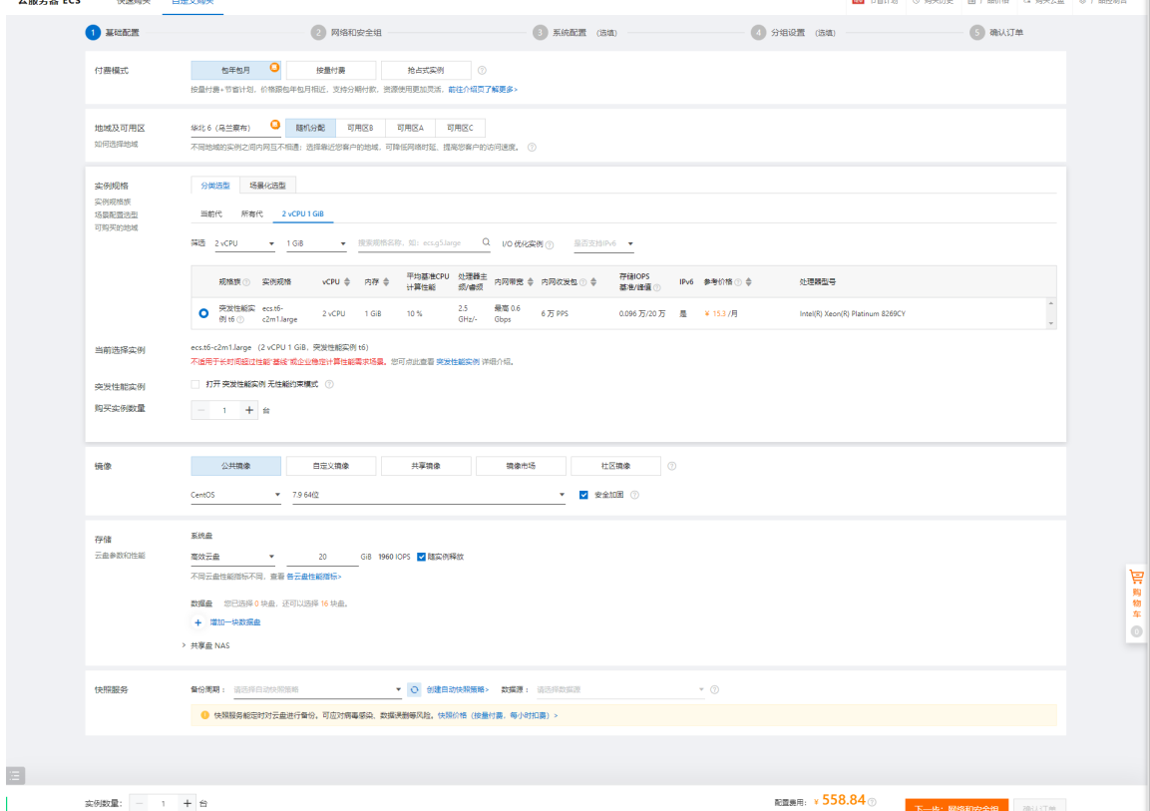
Task: Click the help icon next to I/O 优化实例
Action: tap(550, 245)
